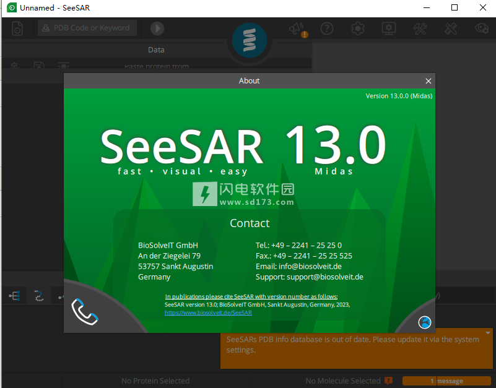Maximize the SeeSAR window

point(455,7)
